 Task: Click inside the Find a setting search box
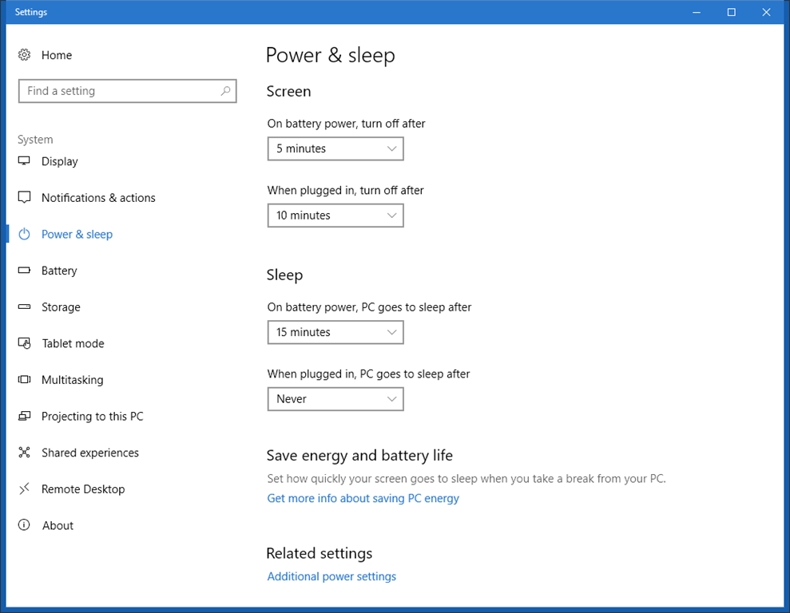[120, 91]
